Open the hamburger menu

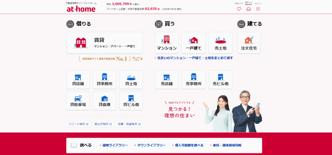258,9
